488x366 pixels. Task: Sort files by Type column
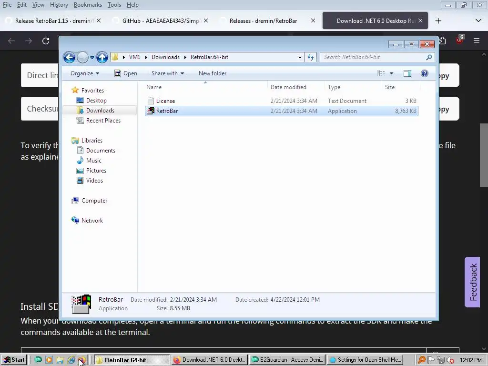tap(334, 87)
